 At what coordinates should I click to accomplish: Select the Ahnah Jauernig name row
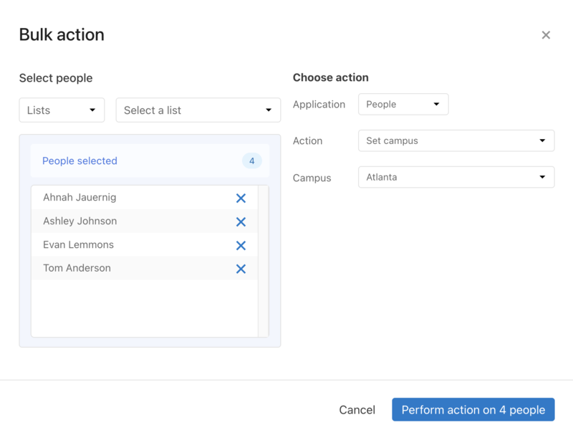(80, 198)
